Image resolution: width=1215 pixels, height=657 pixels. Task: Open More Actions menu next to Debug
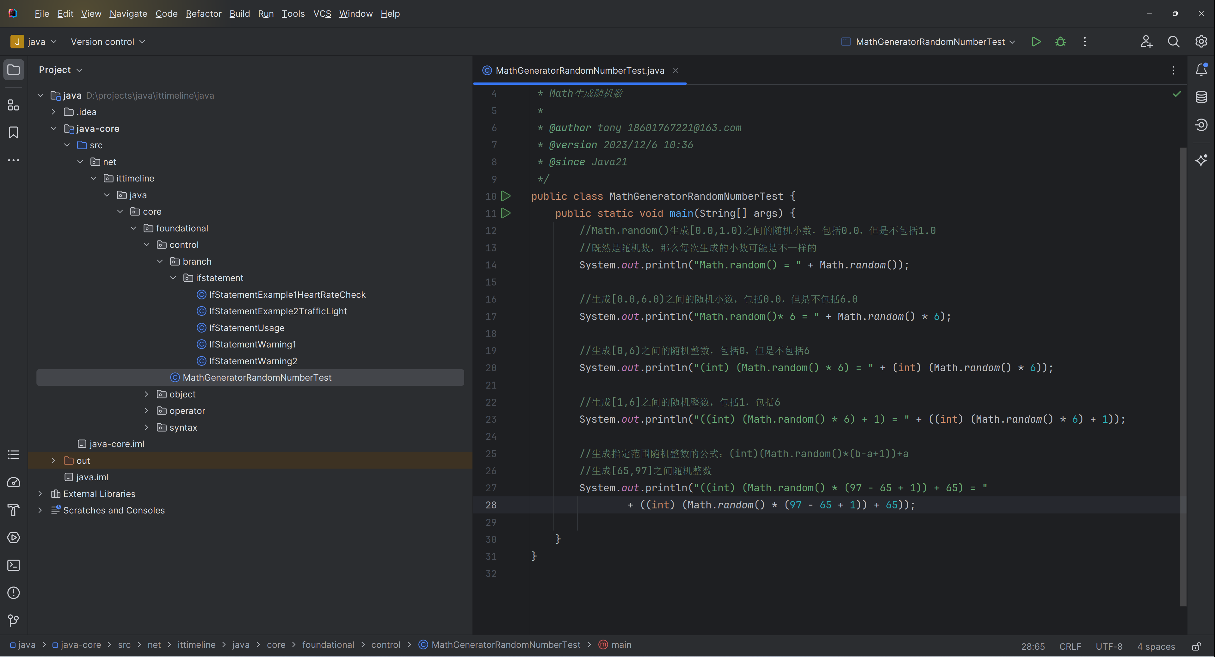click(1085, 41)
